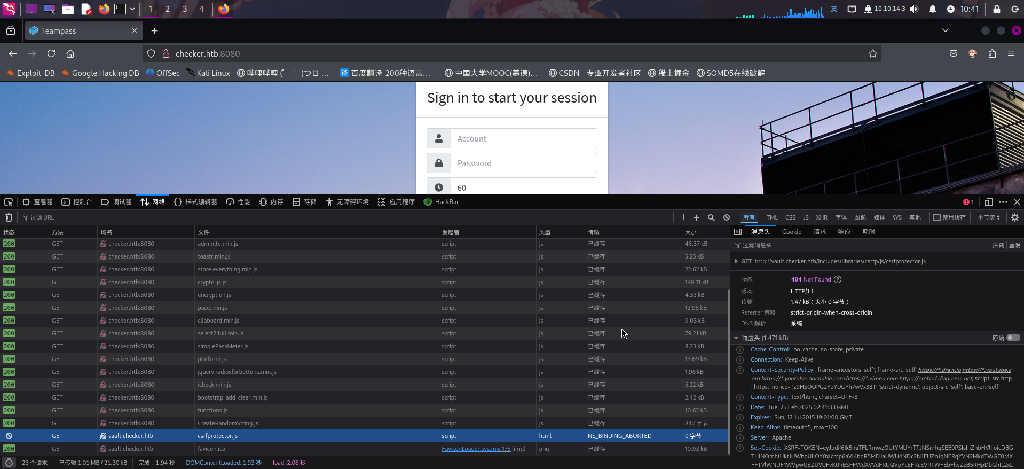This screenshot has height=469, width=1024.
Task: Open the timing 耗时 details tab
Action: 869,232
